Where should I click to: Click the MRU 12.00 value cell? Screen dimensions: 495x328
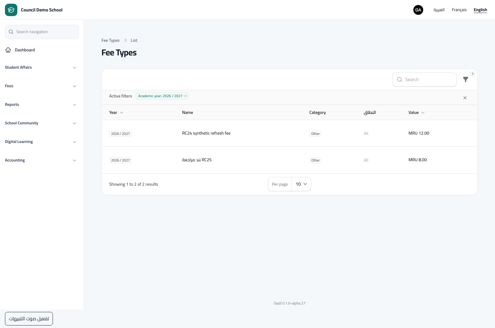coord(419,133)
